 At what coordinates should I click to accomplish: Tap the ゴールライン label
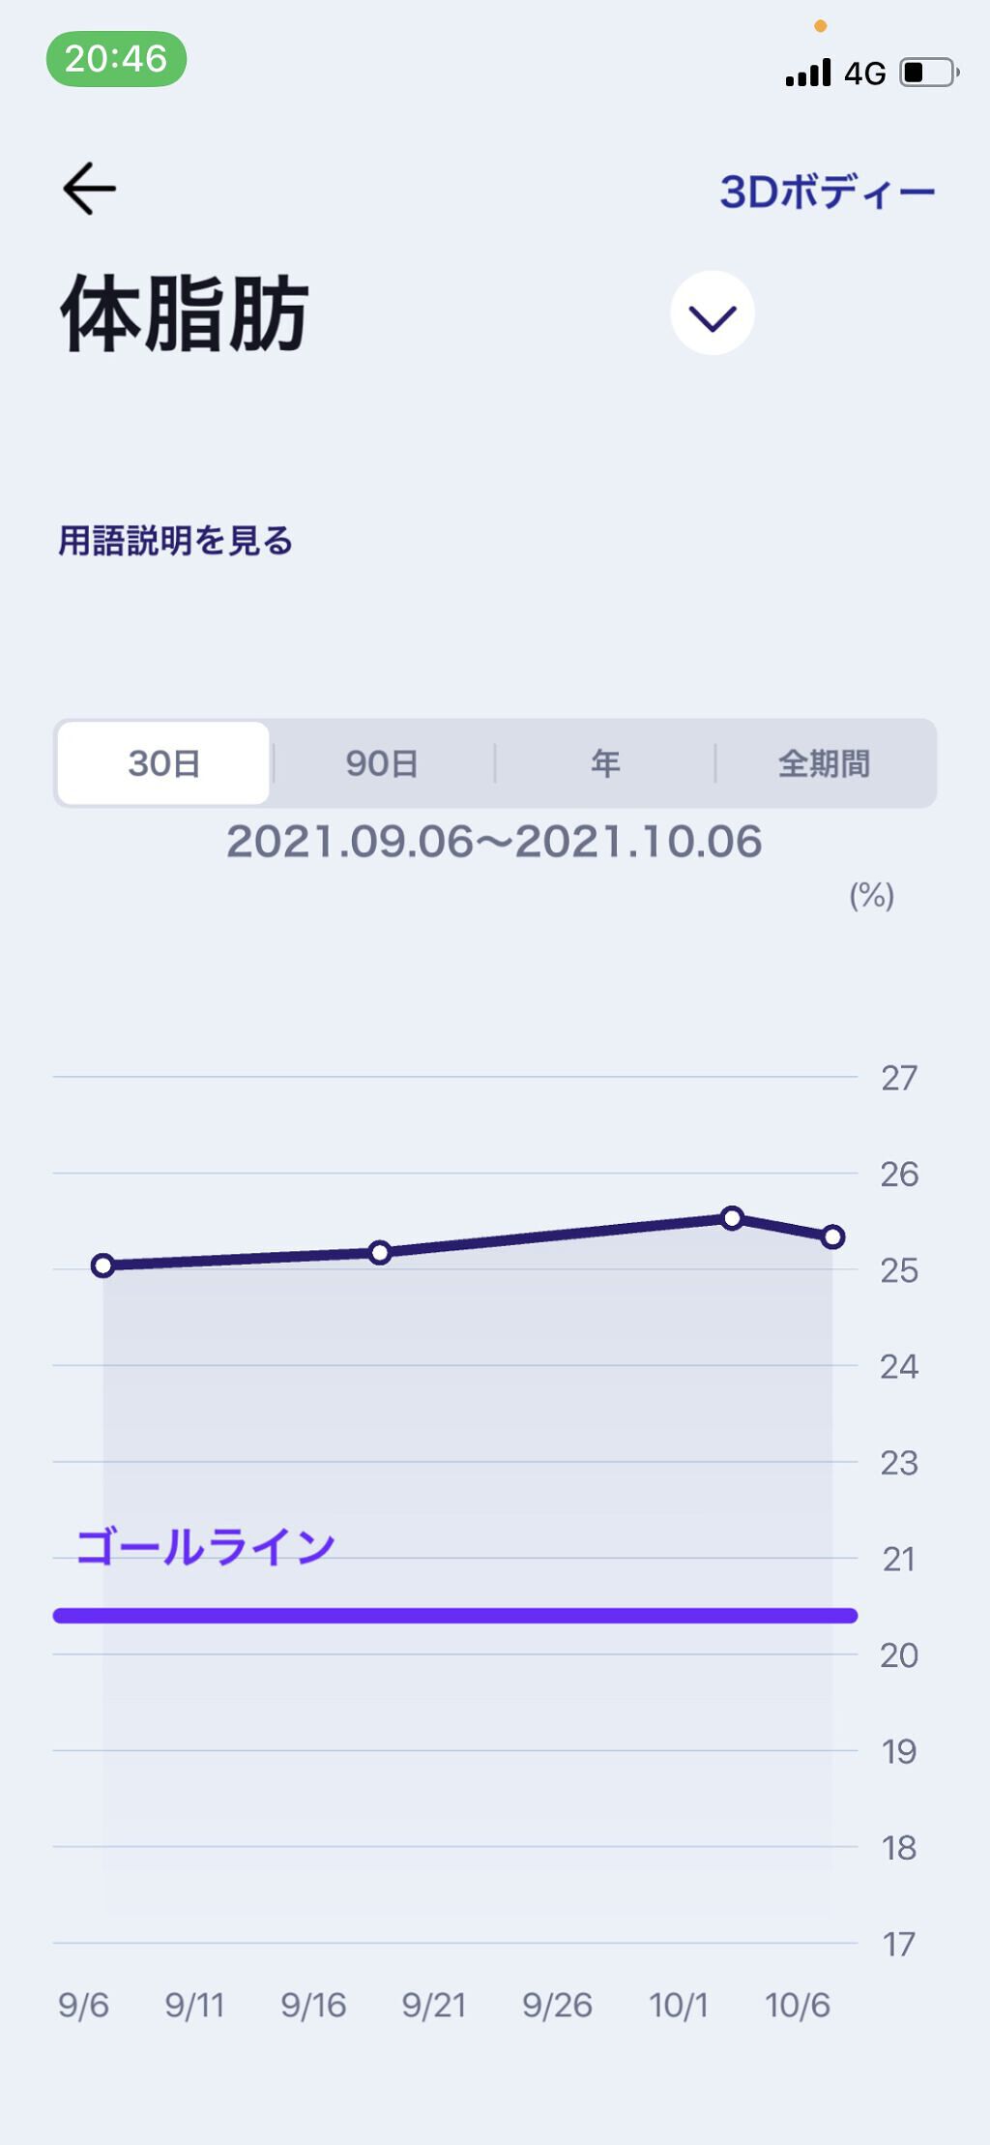click(x=205, y=1547)
